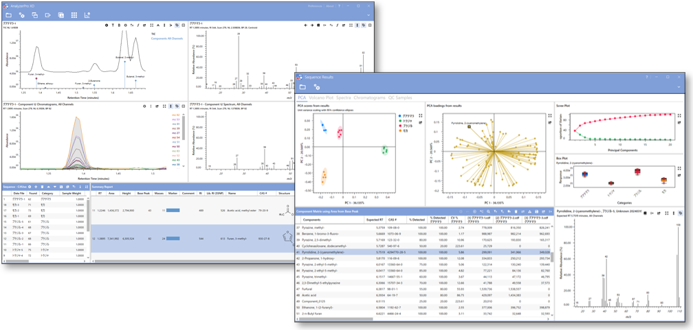The image size is (693, 330).
Task: Toggle the m/z 82 trace in chromatogram legend
Action: [175, 115]
